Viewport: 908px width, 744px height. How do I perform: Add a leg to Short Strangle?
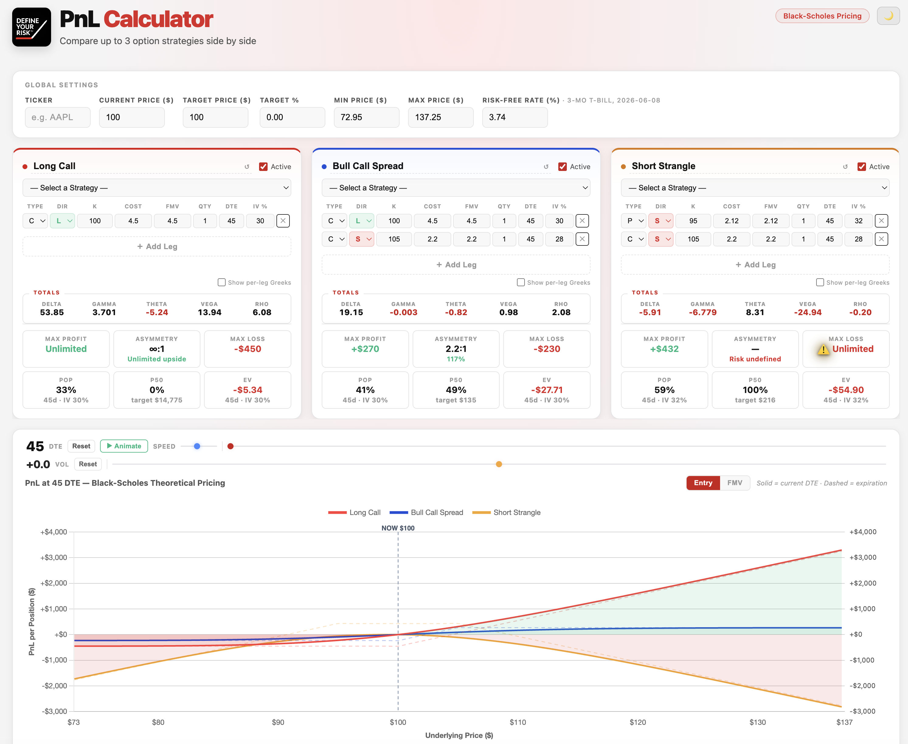(x=755, y=265)
